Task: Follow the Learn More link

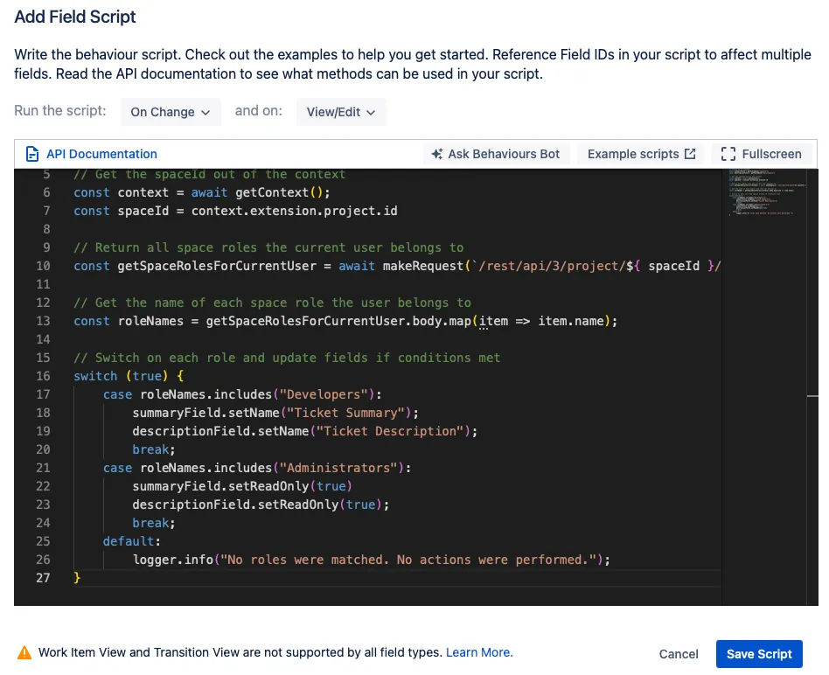Action: tap(479, 652)
